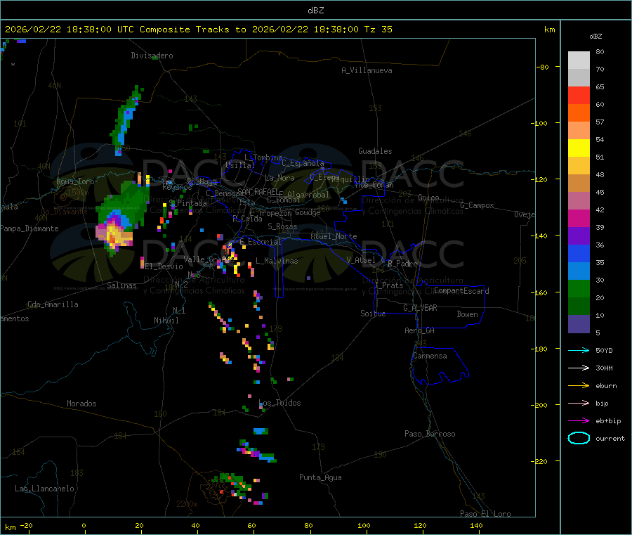Click the 5 dBZ purple legend swatch
632x535 pixels.
(x=579, y=324)
